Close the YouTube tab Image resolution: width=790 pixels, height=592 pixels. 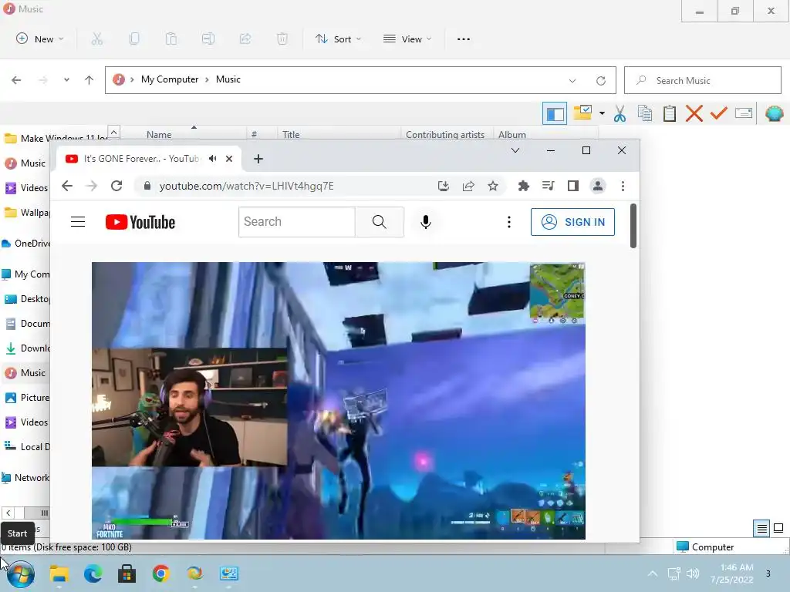coord(229,159)
